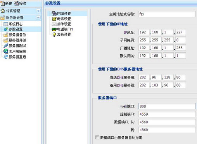Click the 接收 (Receive) toolbar icon

(16, 3)
